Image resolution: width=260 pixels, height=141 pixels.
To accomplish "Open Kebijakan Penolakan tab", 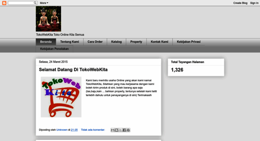I will point(55,49).
